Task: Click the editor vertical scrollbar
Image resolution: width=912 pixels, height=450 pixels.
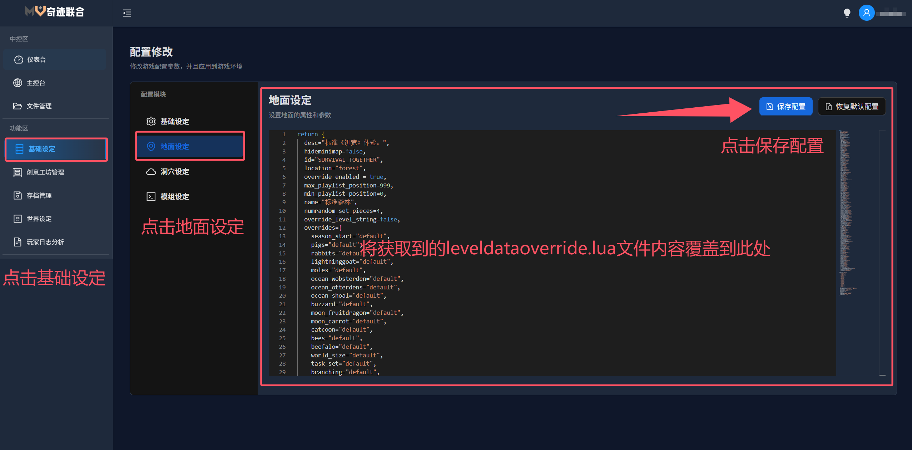Action: click(x=882, y=250)
